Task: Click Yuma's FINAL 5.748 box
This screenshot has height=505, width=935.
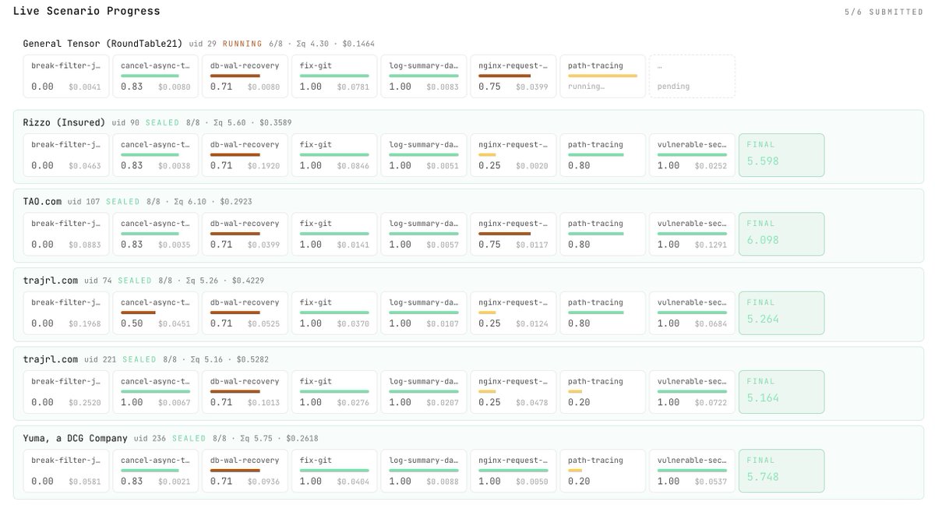Action: coord(782,471)
